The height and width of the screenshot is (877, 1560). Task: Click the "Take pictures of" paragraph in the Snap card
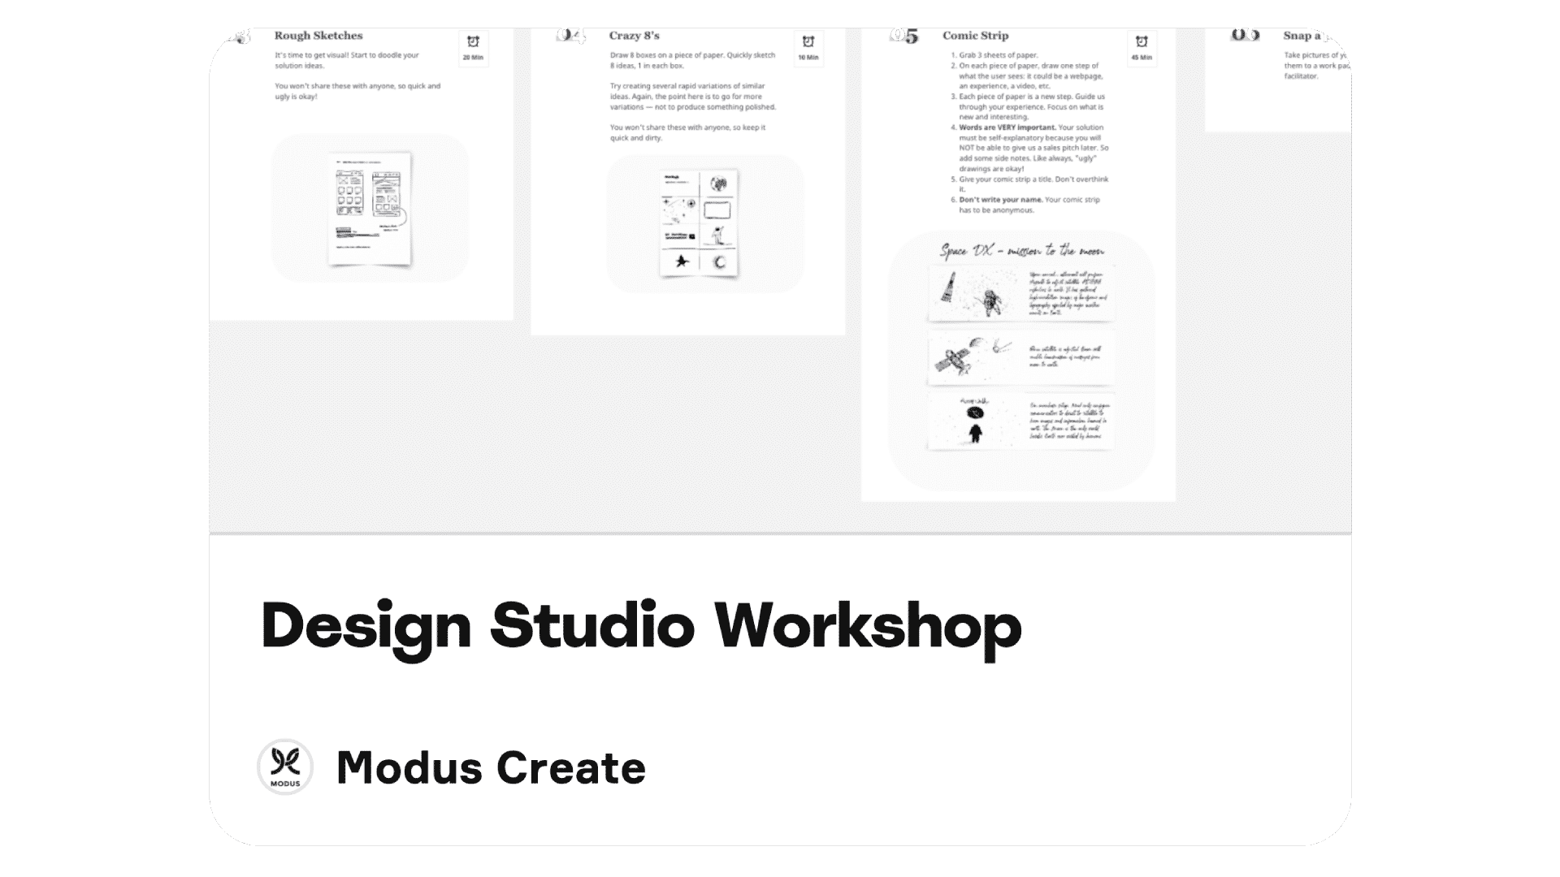pyautogui.click(x=1316, y=66)
